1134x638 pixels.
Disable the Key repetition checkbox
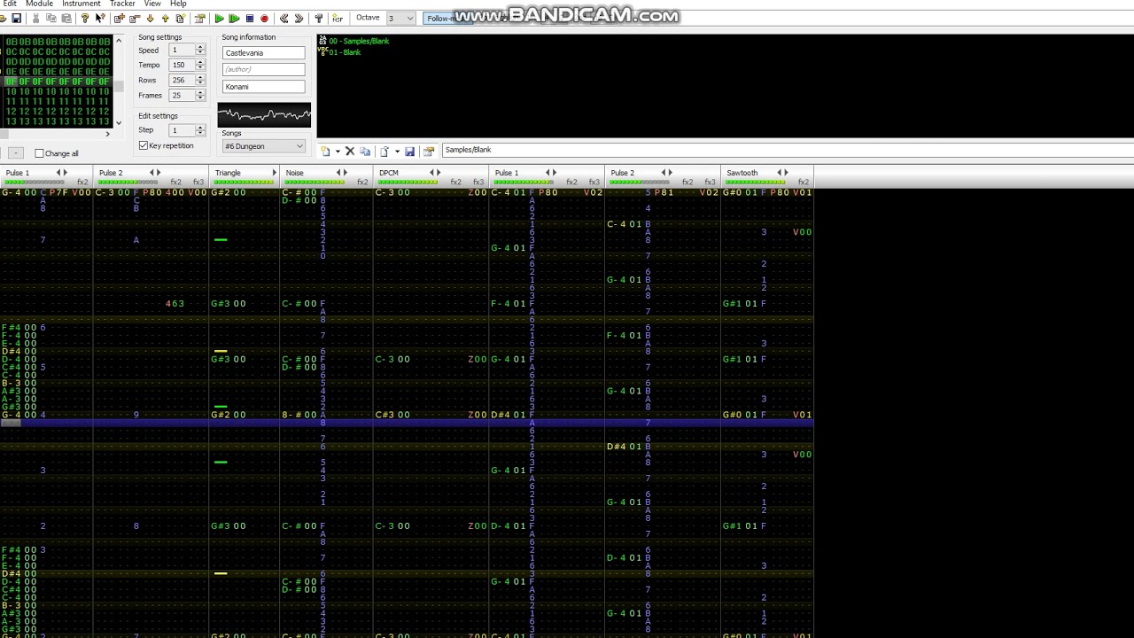pos(144,145)
